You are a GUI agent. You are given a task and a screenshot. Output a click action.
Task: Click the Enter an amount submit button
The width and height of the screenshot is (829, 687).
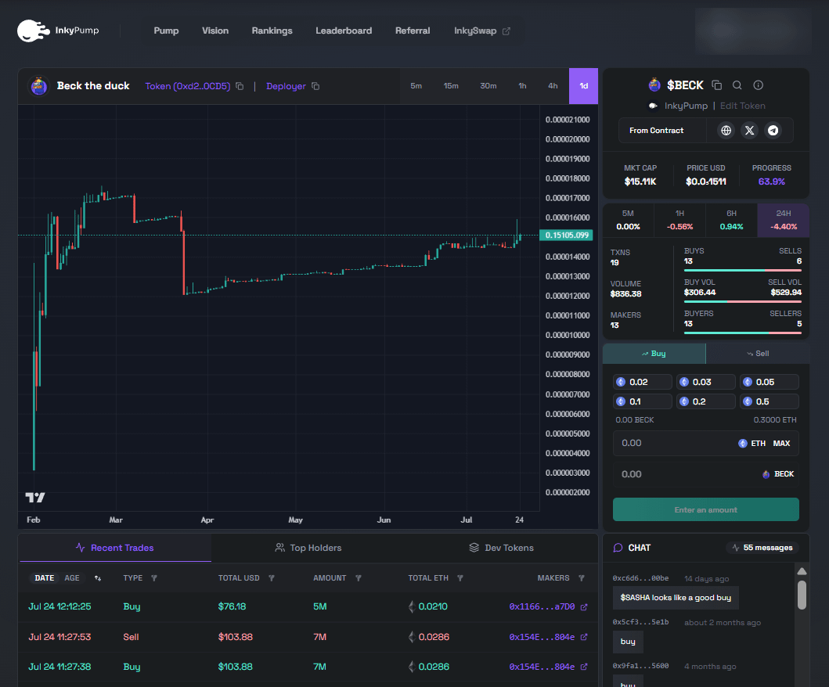pyautogui.click(x=706, y=510)
